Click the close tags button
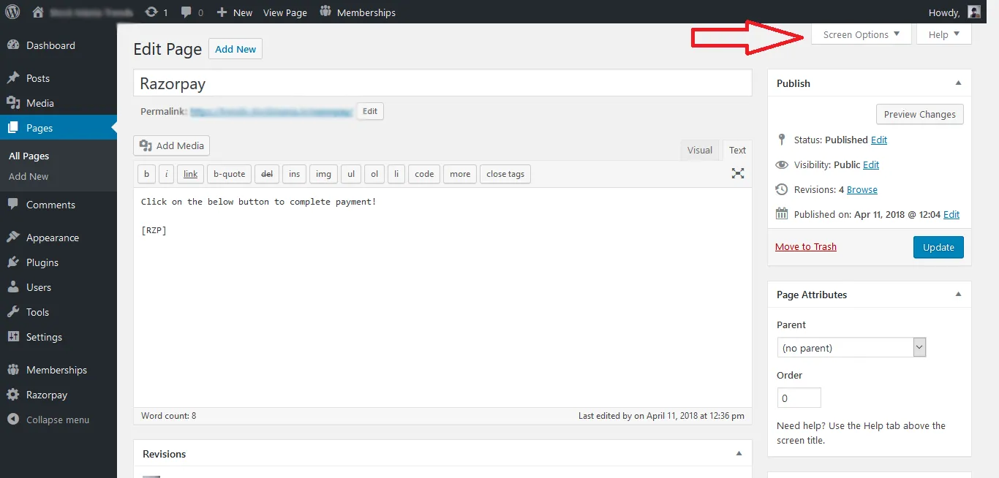Image resolution: width=999 pixels, height=478 pixels. 505,174
